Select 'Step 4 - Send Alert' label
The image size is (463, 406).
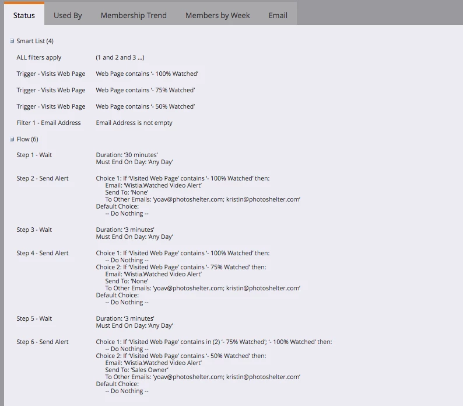[43, 253]
